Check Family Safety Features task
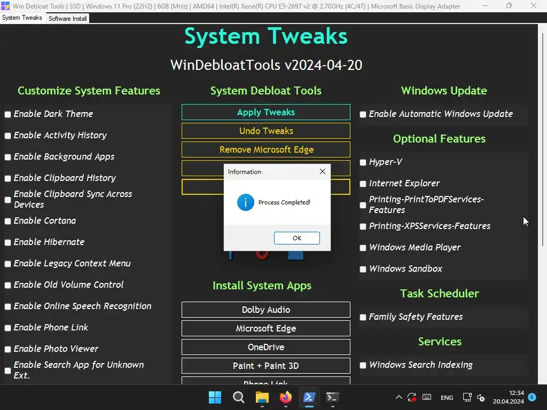This screenshot has height=410, width=547. 363,317
